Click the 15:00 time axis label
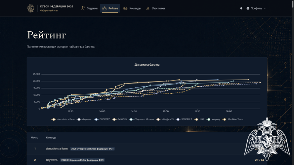Screen dimensions: 294x165 pos(166,111)
